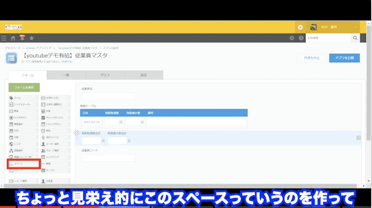Open the help question mark icon

coord(301,38)
